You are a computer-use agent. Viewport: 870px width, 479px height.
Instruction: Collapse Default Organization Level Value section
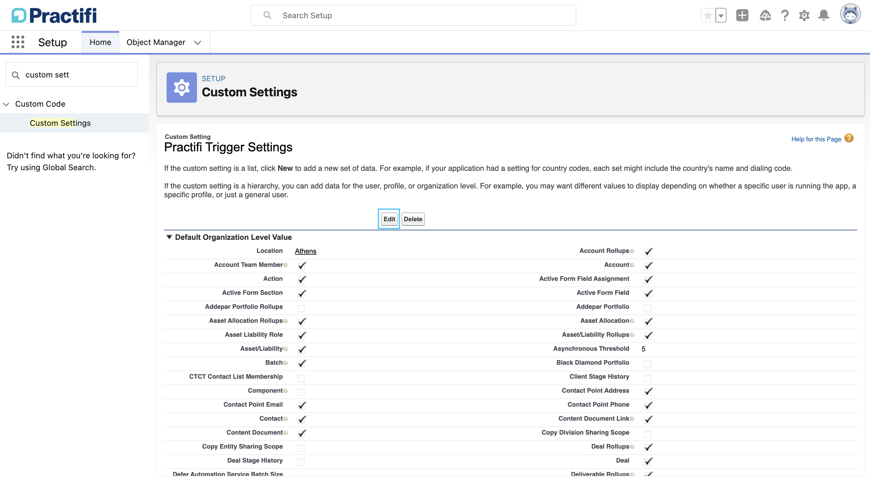pos(169,237)
